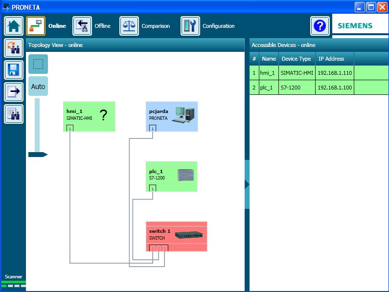Refresh network scan with binoculars icon

pyautogui.click(x=14, y=48)
